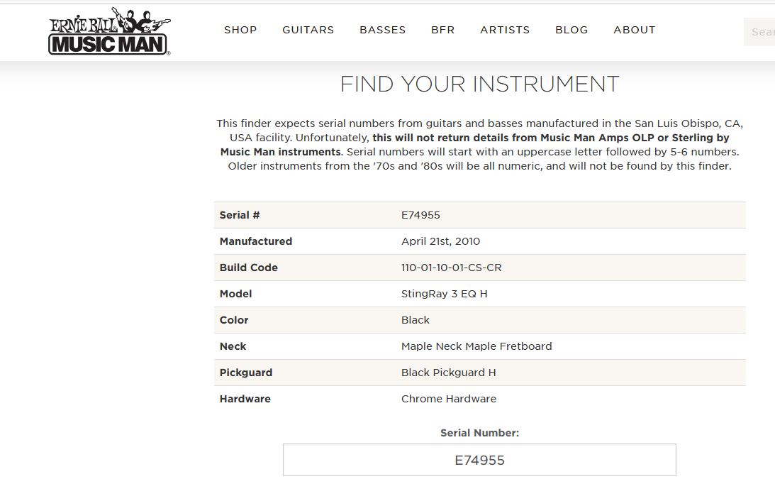Open the ABOUT menu
Image resolution: width=775 pixels, height=479 pixels.
click(x=634, y=30)
